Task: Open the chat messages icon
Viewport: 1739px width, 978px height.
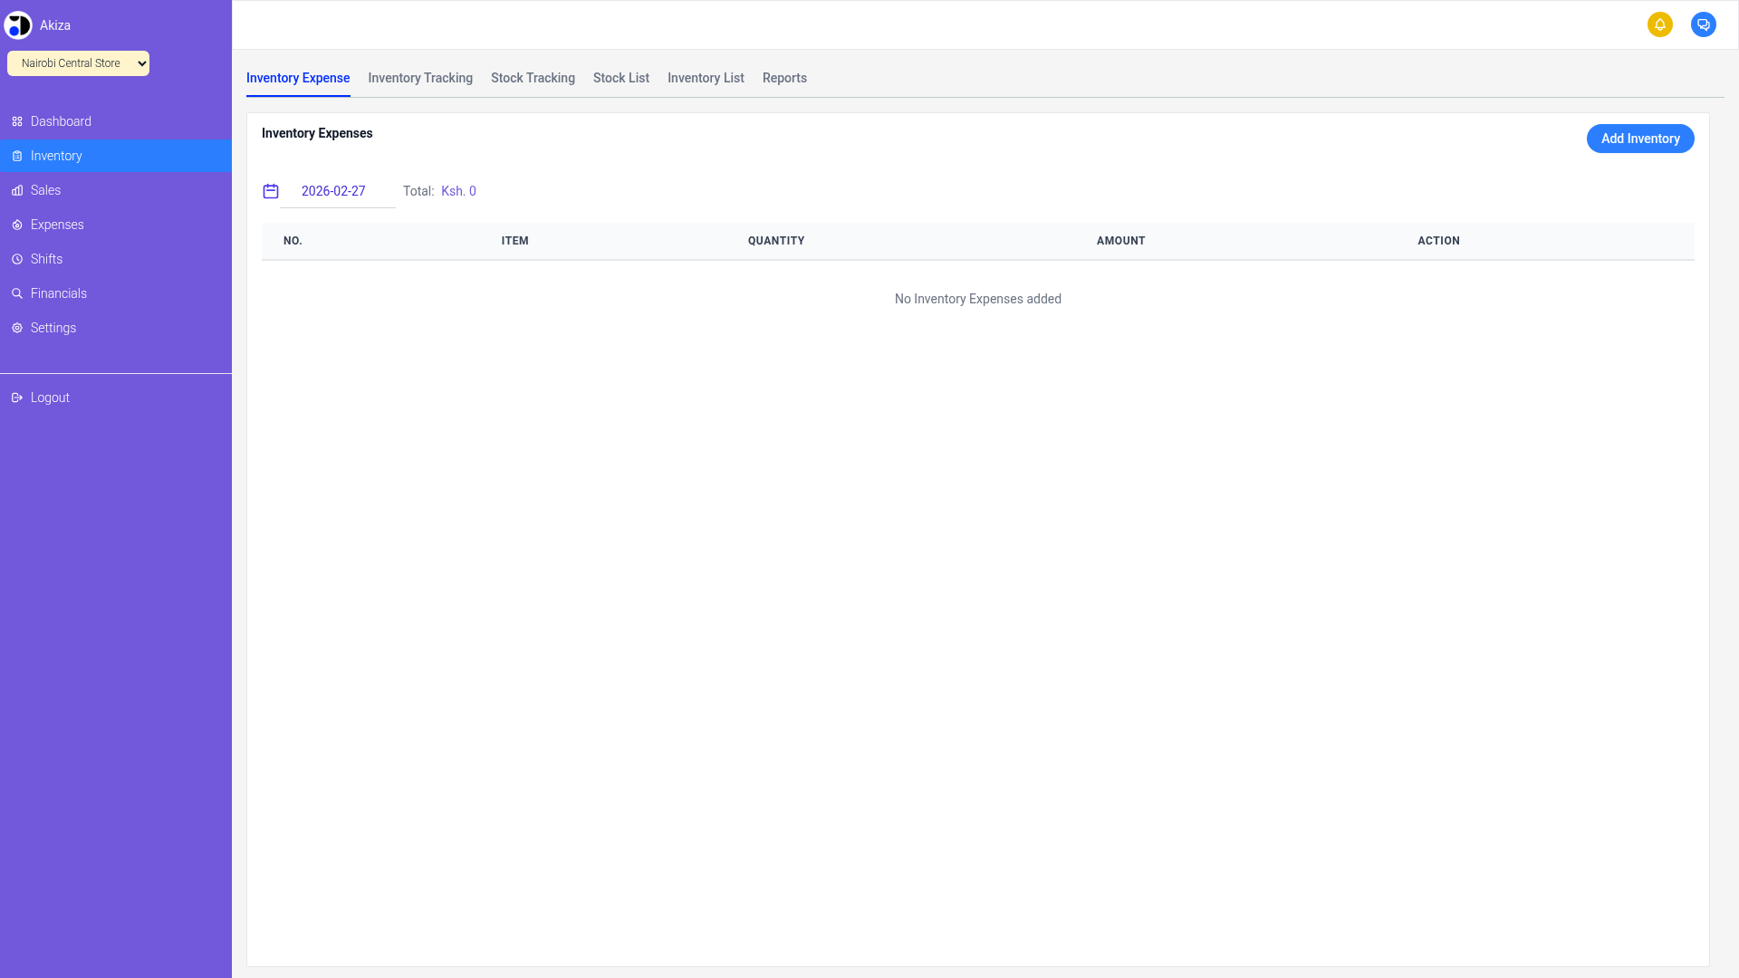Action: pos(1704,24)
